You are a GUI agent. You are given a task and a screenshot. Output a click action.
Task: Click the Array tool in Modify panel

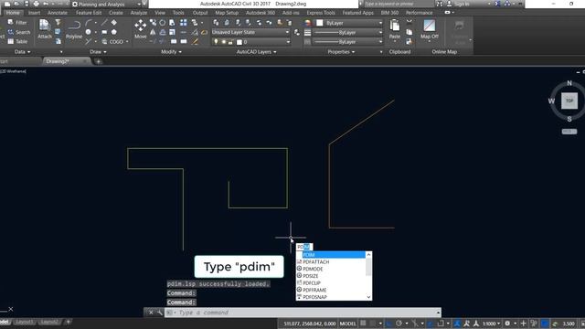coord(183,23)
